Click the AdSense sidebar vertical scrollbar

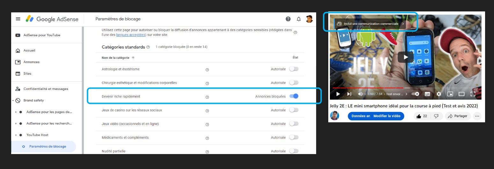[82, 91]
